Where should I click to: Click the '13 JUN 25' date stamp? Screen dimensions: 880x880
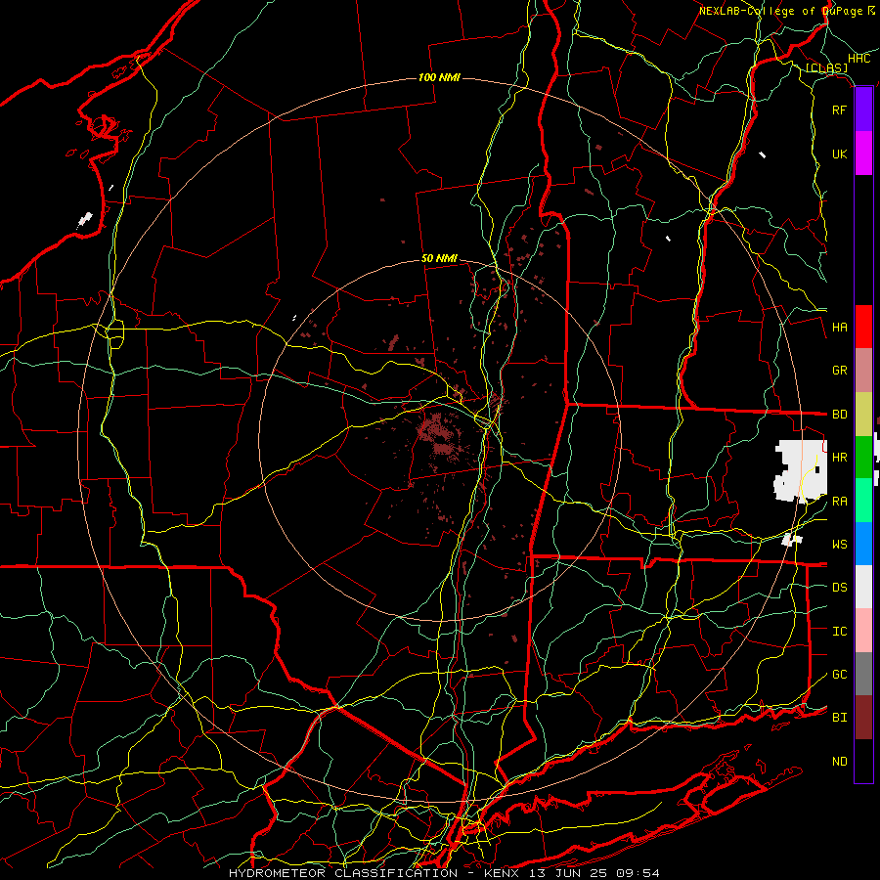pos(568,873)
